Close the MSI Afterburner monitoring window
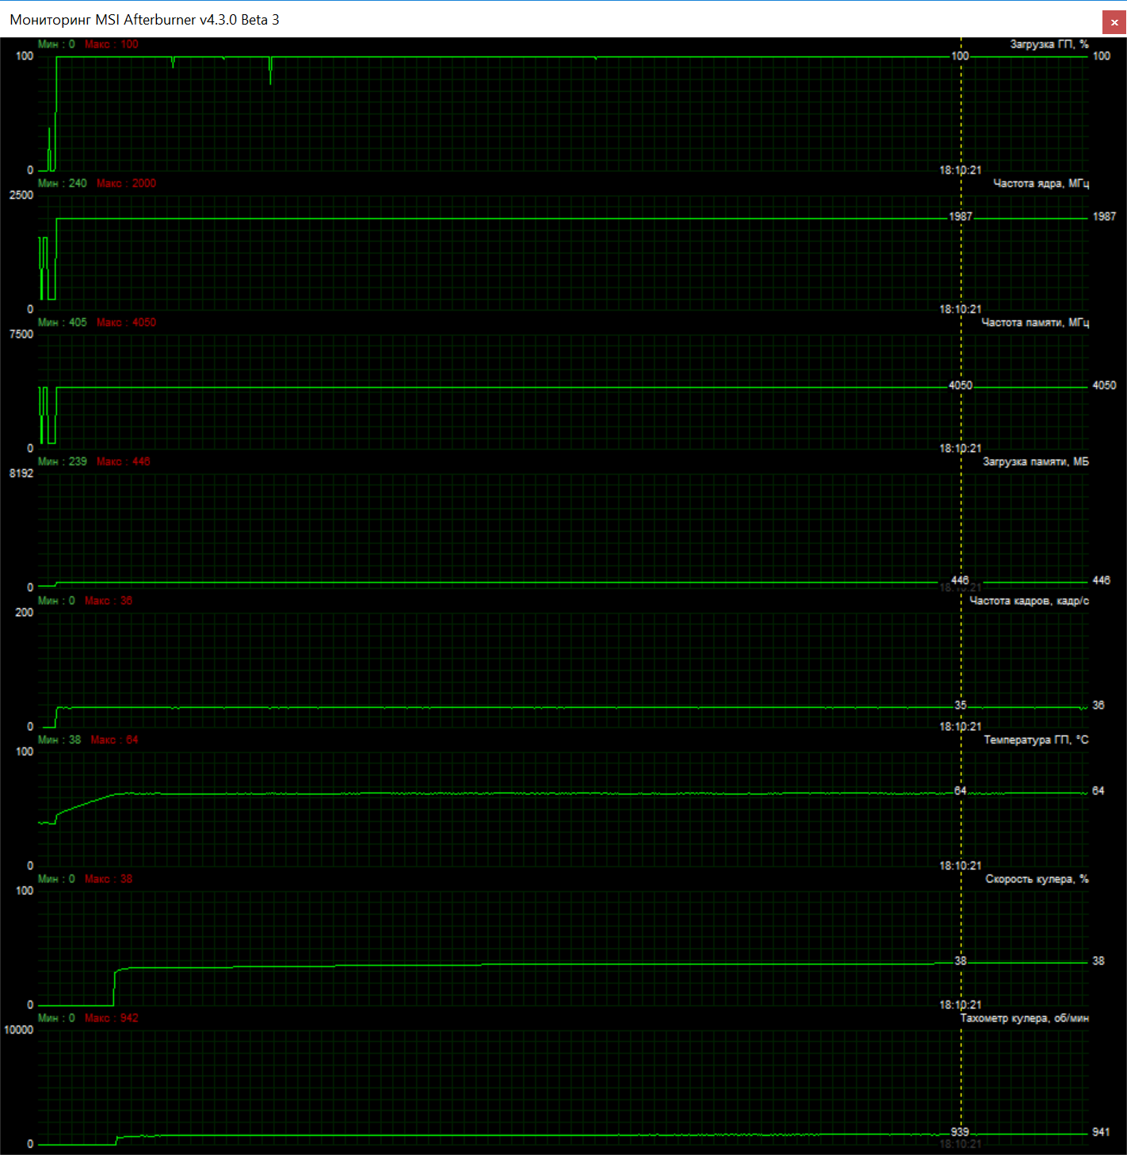The image size is (1127, 1155). click(x=1114, y=22)
